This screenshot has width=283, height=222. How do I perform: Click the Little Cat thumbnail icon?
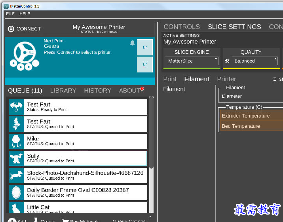coord(16,208)
